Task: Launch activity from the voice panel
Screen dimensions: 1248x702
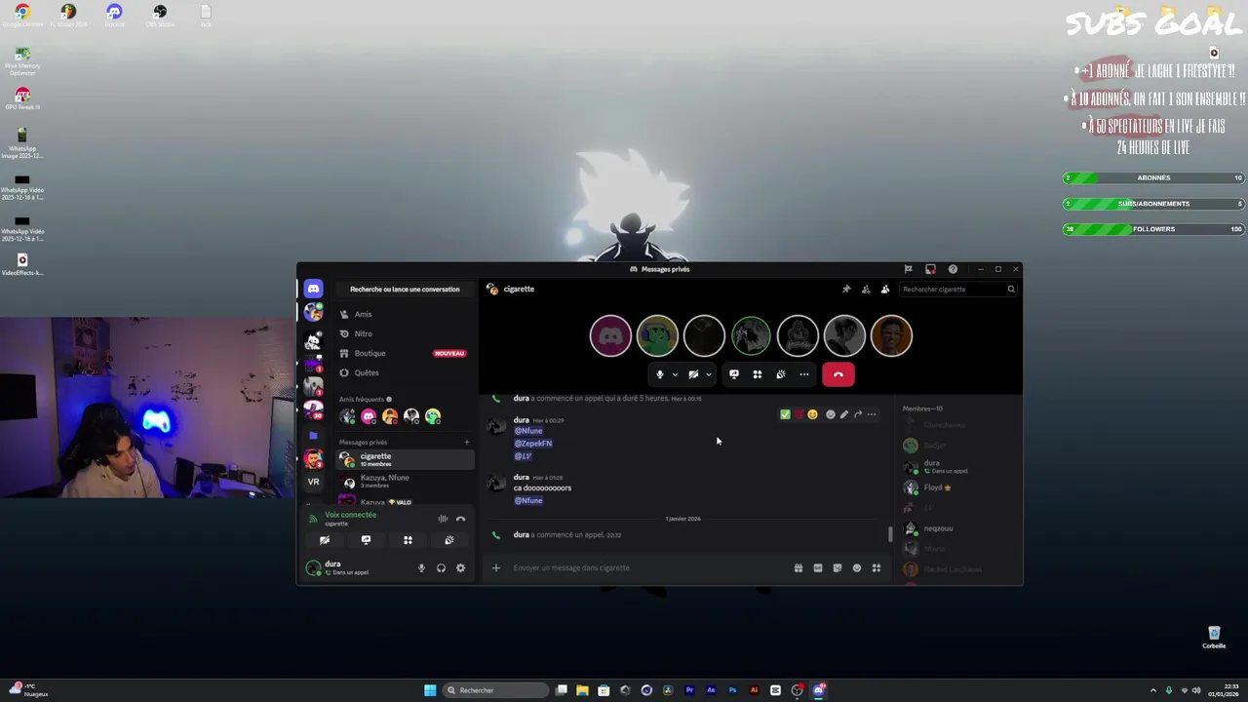Action: click(408, 540)
